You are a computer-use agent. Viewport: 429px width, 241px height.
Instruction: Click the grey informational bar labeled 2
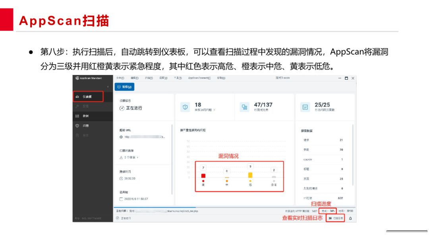pos(274,177)
